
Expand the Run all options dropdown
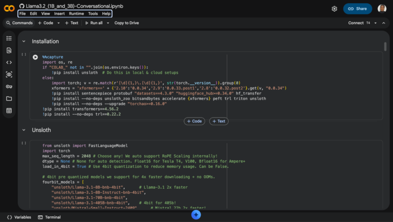[x=108, y=23]
